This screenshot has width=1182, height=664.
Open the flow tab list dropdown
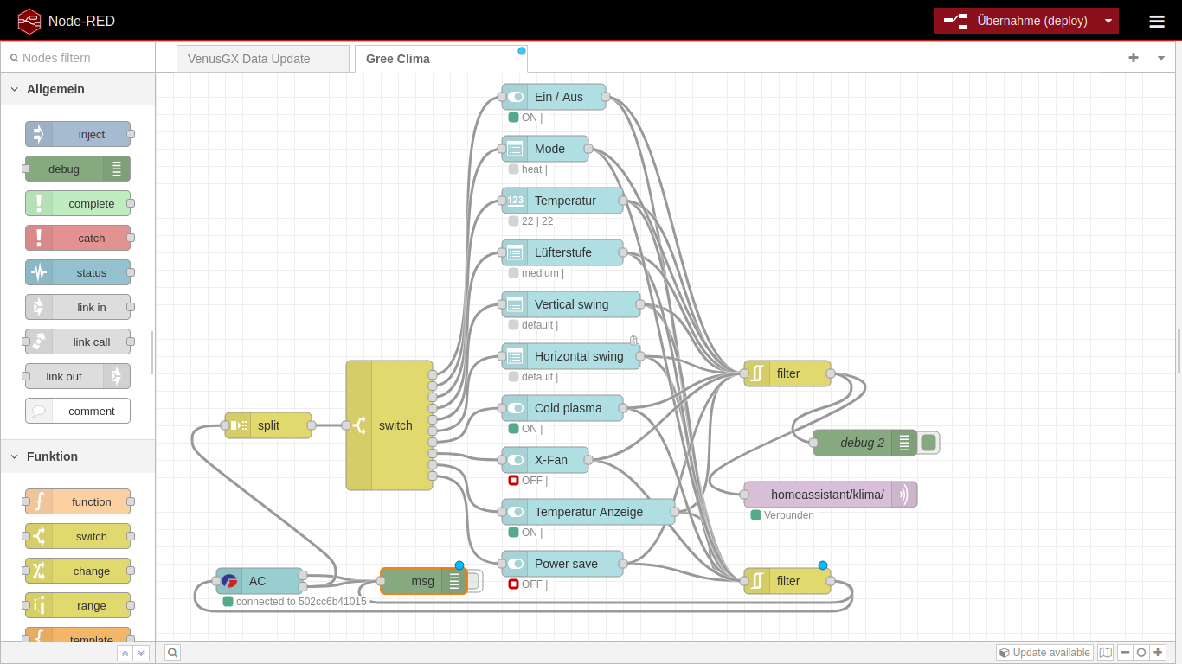click(x=1160, y=58)
